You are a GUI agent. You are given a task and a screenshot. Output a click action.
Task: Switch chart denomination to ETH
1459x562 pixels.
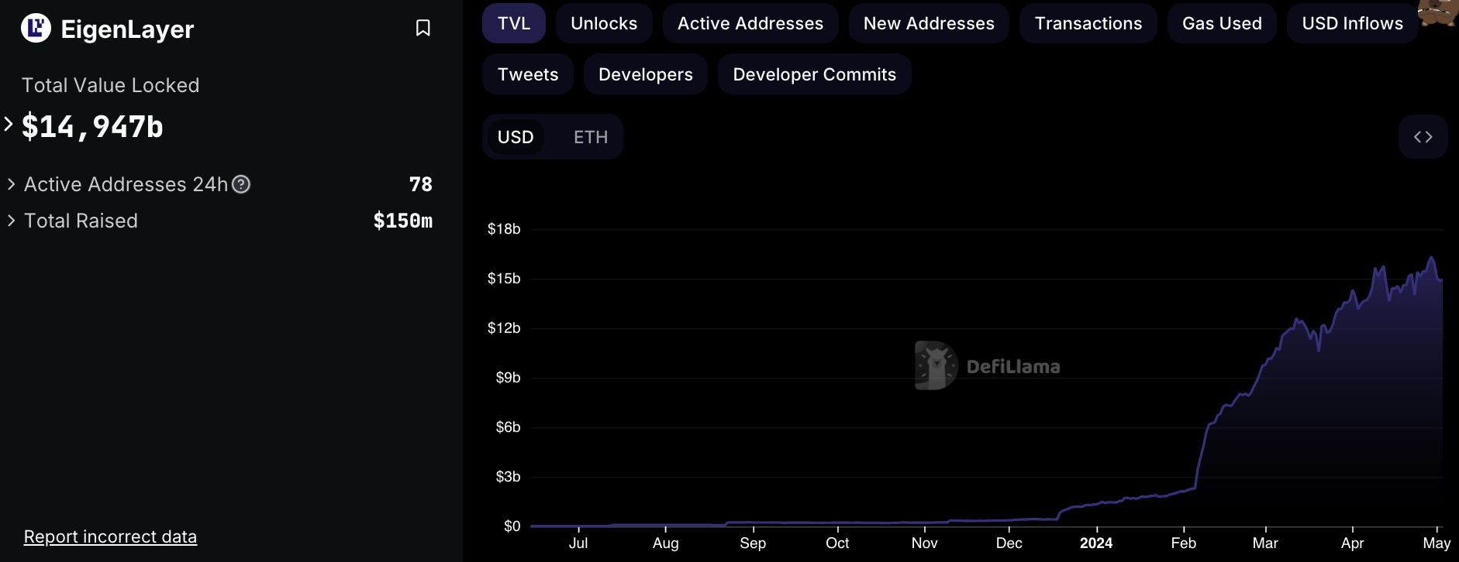pos(591,137)
